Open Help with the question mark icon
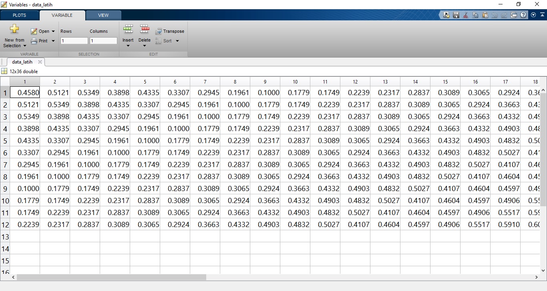547x291 pixels. pyautogui.click(x=523, y=15)
